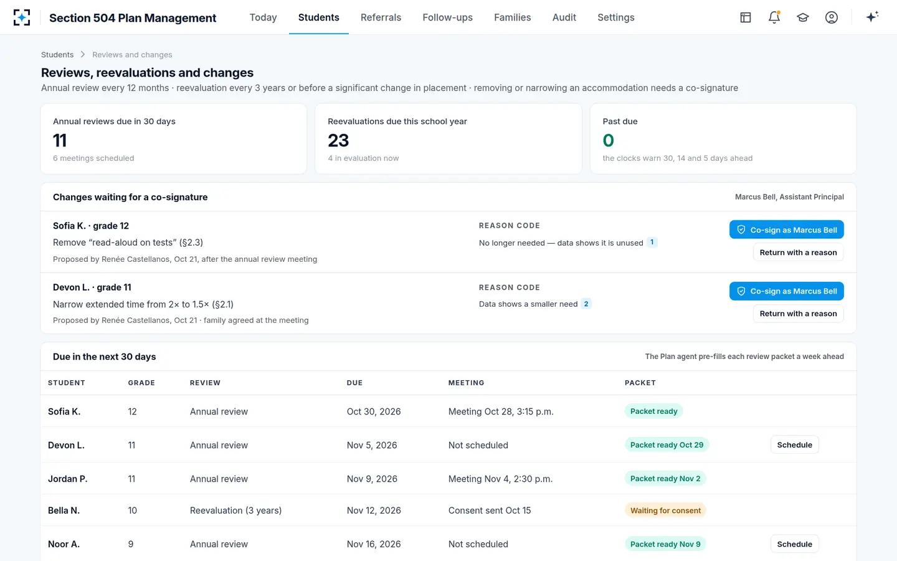
Task: Open the Past due card
Action: click(x=723, y=138)
